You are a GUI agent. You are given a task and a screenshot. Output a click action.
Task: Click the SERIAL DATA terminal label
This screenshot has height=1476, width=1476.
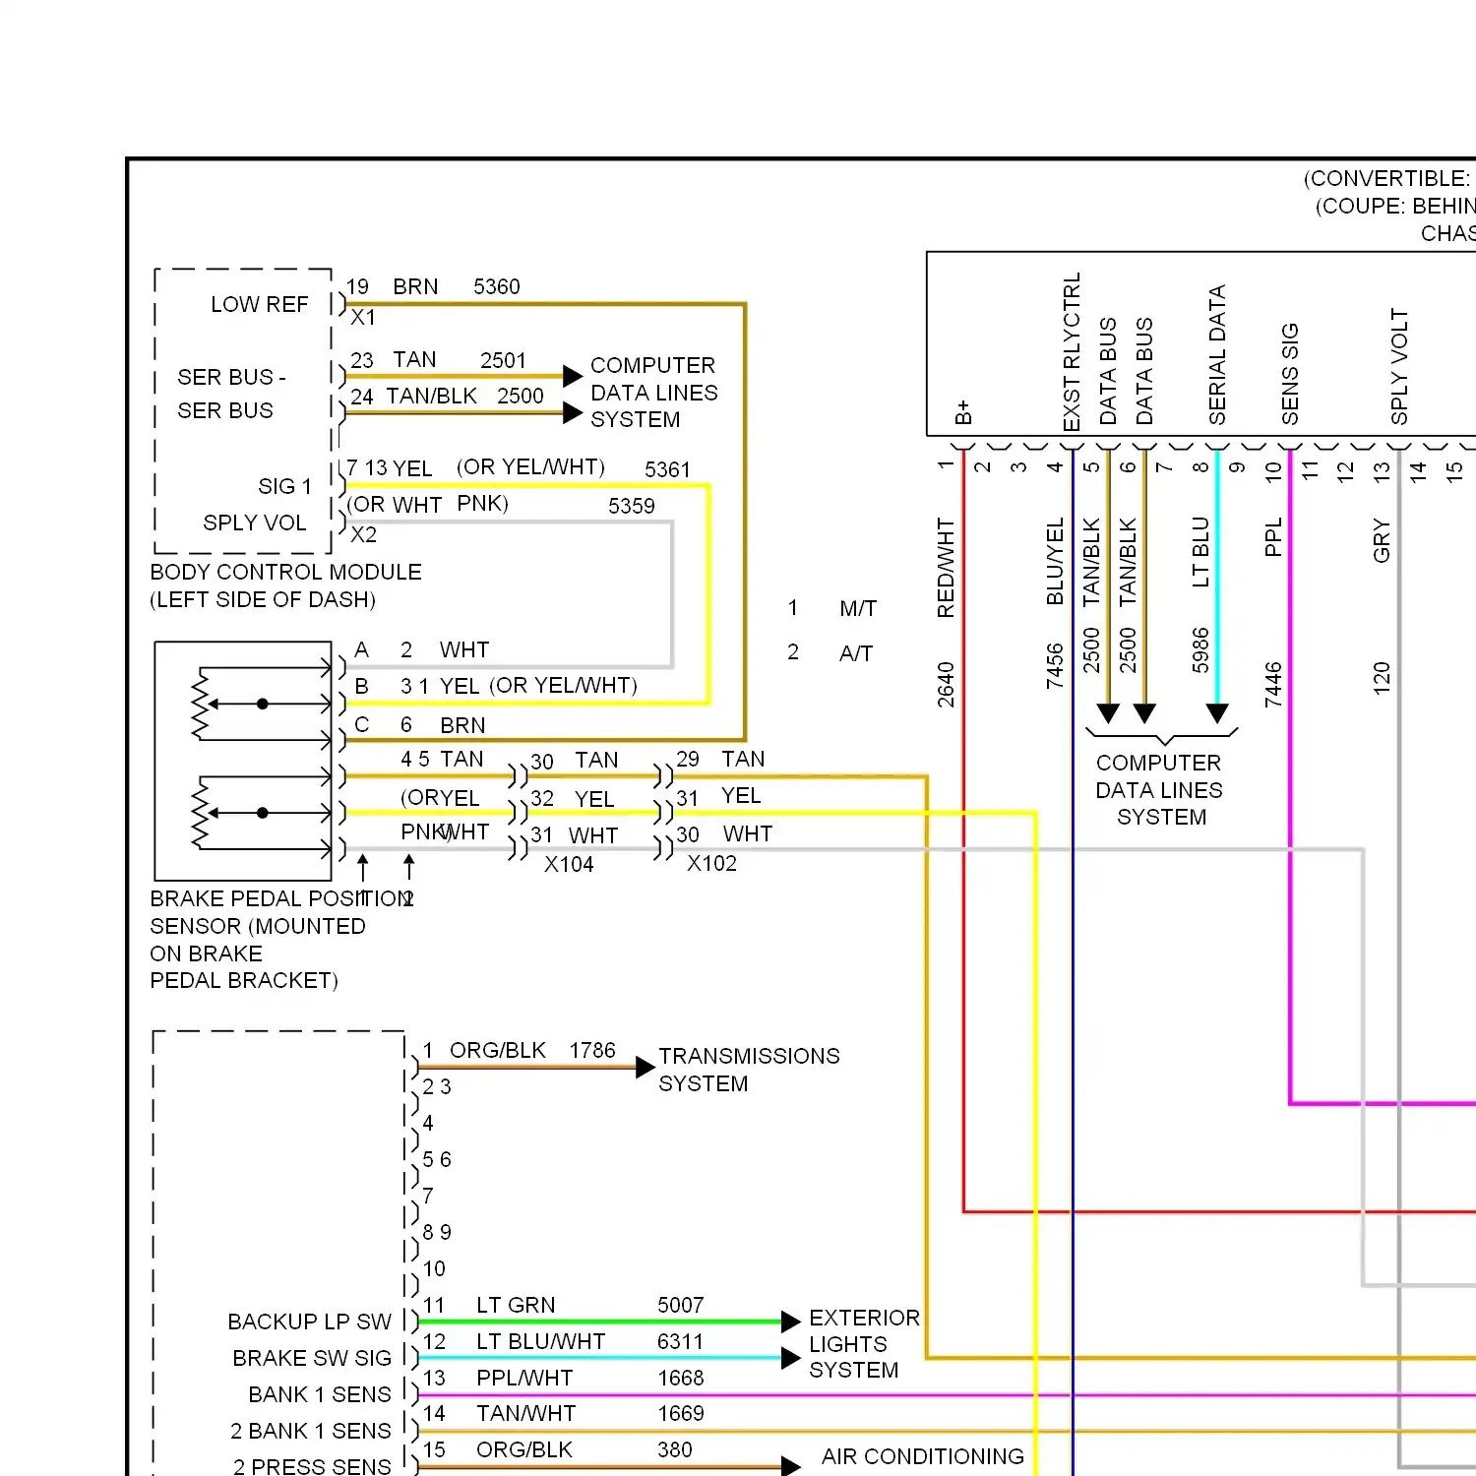1217,354
